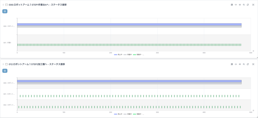Viewport: 258px width, 118px height.
Task: Toggle 稼働中 legend entry in 006 panel
Action: click(x=138, y=54)
